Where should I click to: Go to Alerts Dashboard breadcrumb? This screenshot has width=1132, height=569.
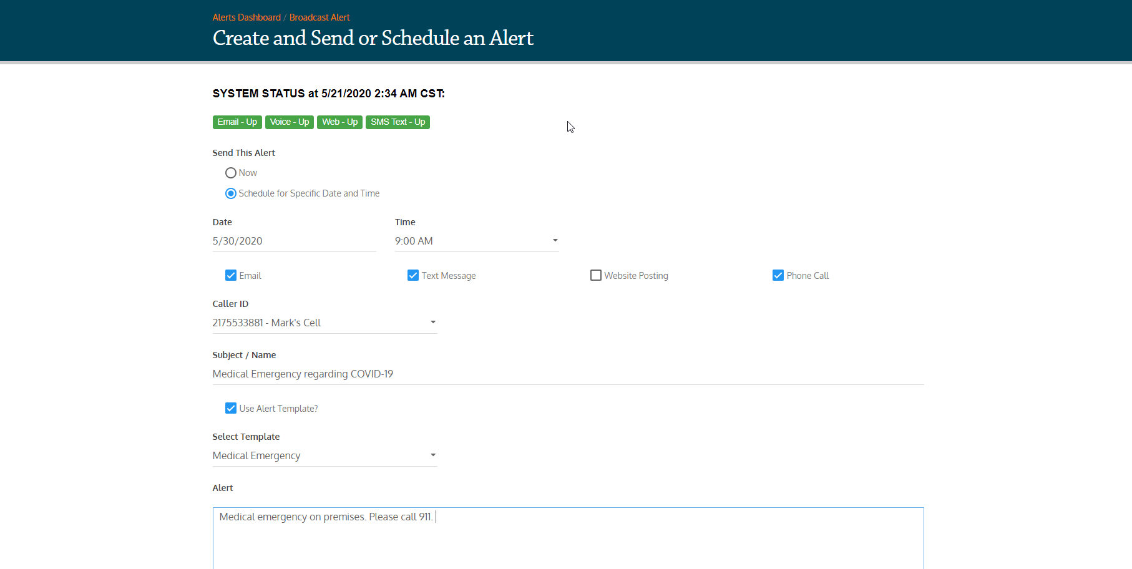pos(246,17)
